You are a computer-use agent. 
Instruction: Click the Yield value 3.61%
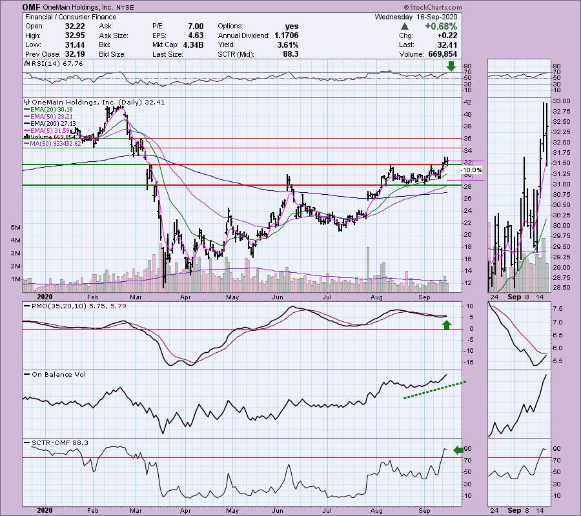pyautogui.click(x=288, y=45)
